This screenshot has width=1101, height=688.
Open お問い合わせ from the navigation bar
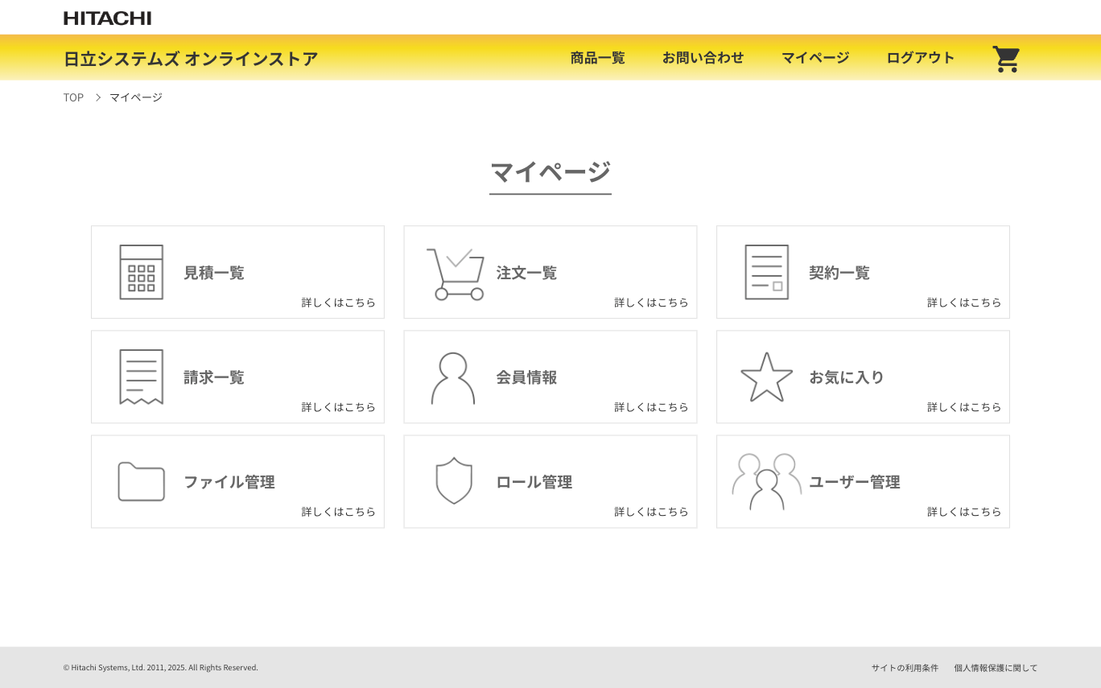pos(703,57)
